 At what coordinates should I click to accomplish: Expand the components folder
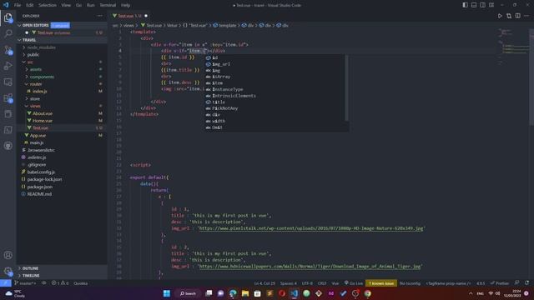pos(42,77)
